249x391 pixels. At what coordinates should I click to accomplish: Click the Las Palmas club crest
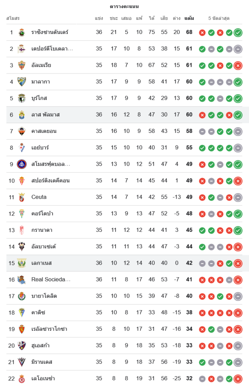tap(22, 115)
